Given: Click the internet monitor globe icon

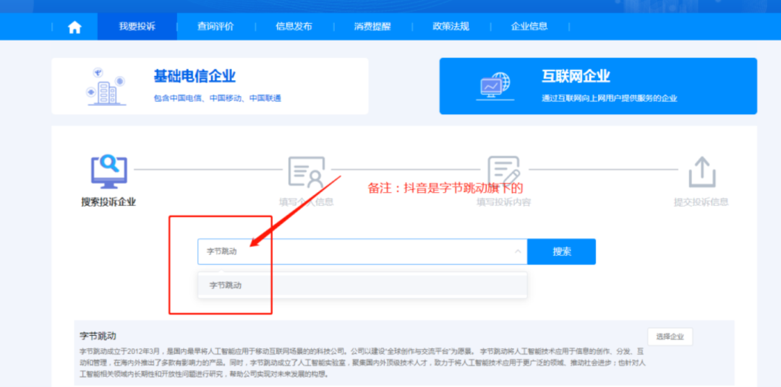Looking at the screenshot, I should tap(495, 86).
